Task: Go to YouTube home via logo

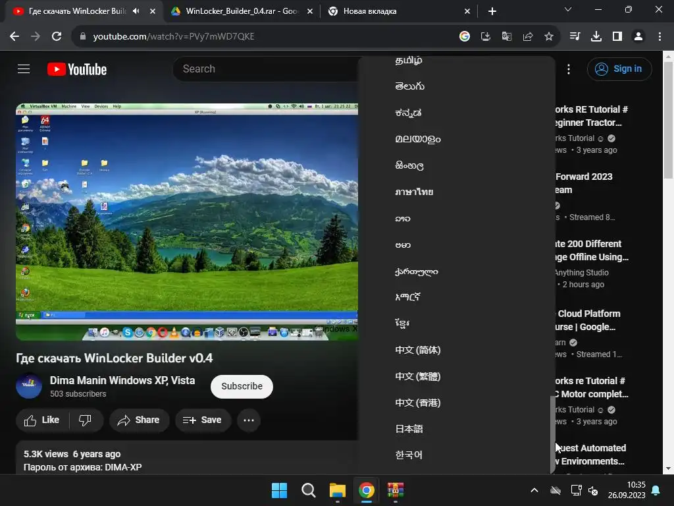Action: click(77, 69)
